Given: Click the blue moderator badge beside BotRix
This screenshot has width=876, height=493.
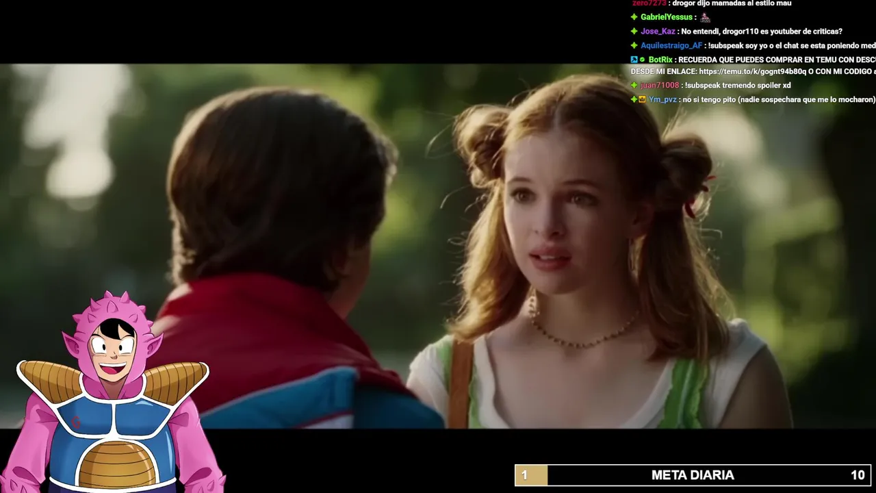Looking at the screenshot, I should pos(634,60).
